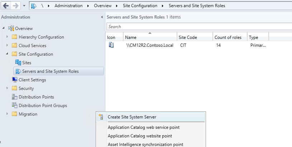The width and height of the screenshot is (292, 147).
Task: Click the Create Site System Server icon
Action: 101,117
